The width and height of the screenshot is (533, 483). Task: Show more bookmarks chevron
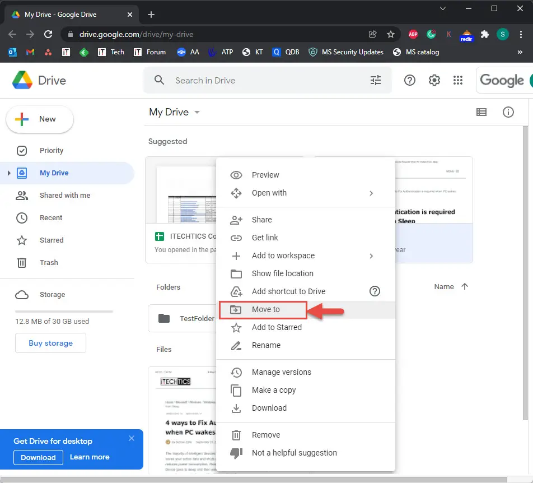click(x=520, y=52)
